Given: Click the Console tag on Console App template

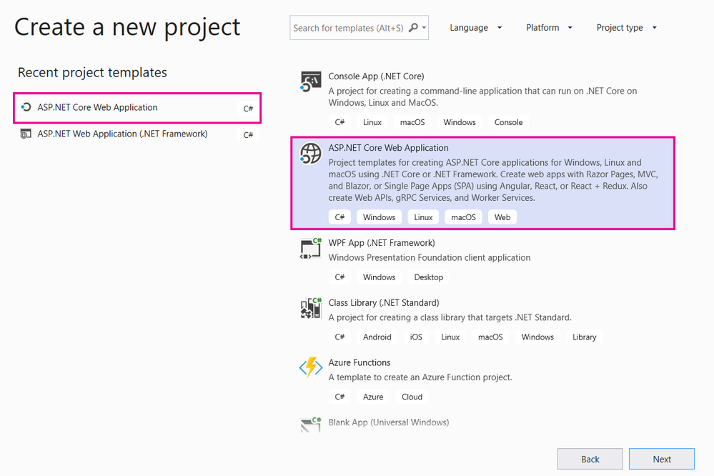Looking at the screenshot, I should 507,122.
